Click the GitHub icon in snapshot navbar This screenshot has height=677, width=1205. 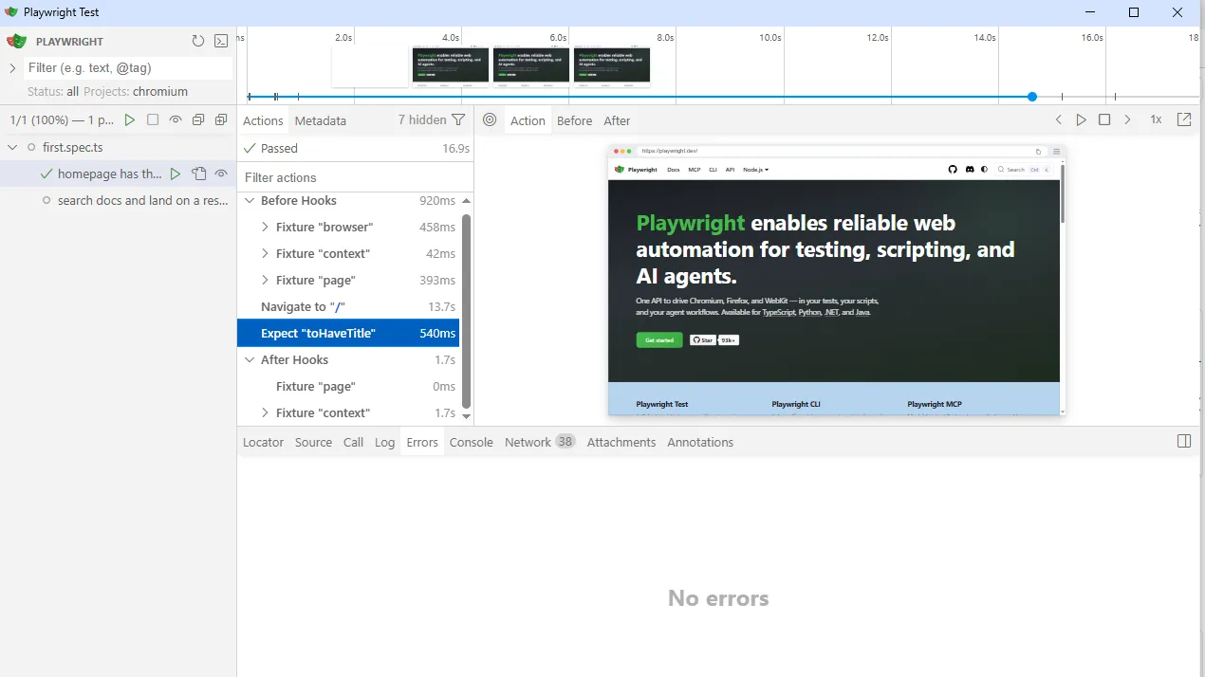coord(953,170)
